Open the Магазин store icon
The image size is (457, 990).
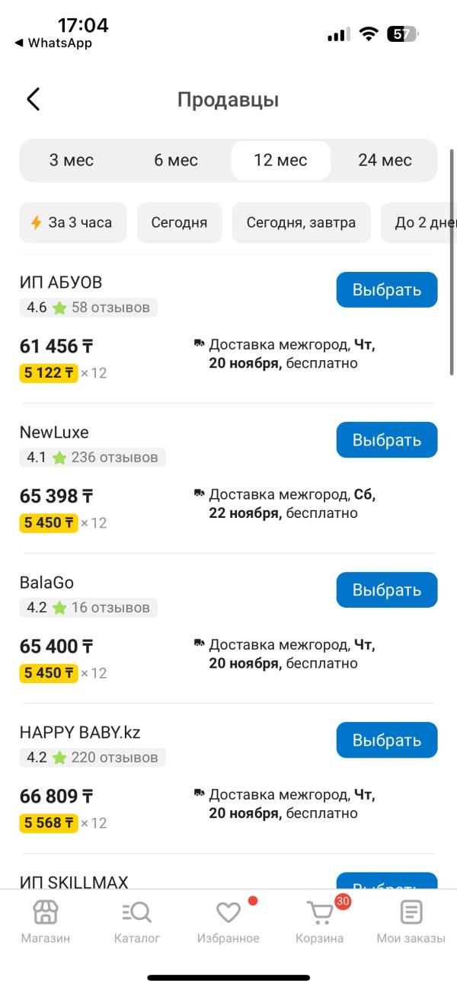[46, 912]
